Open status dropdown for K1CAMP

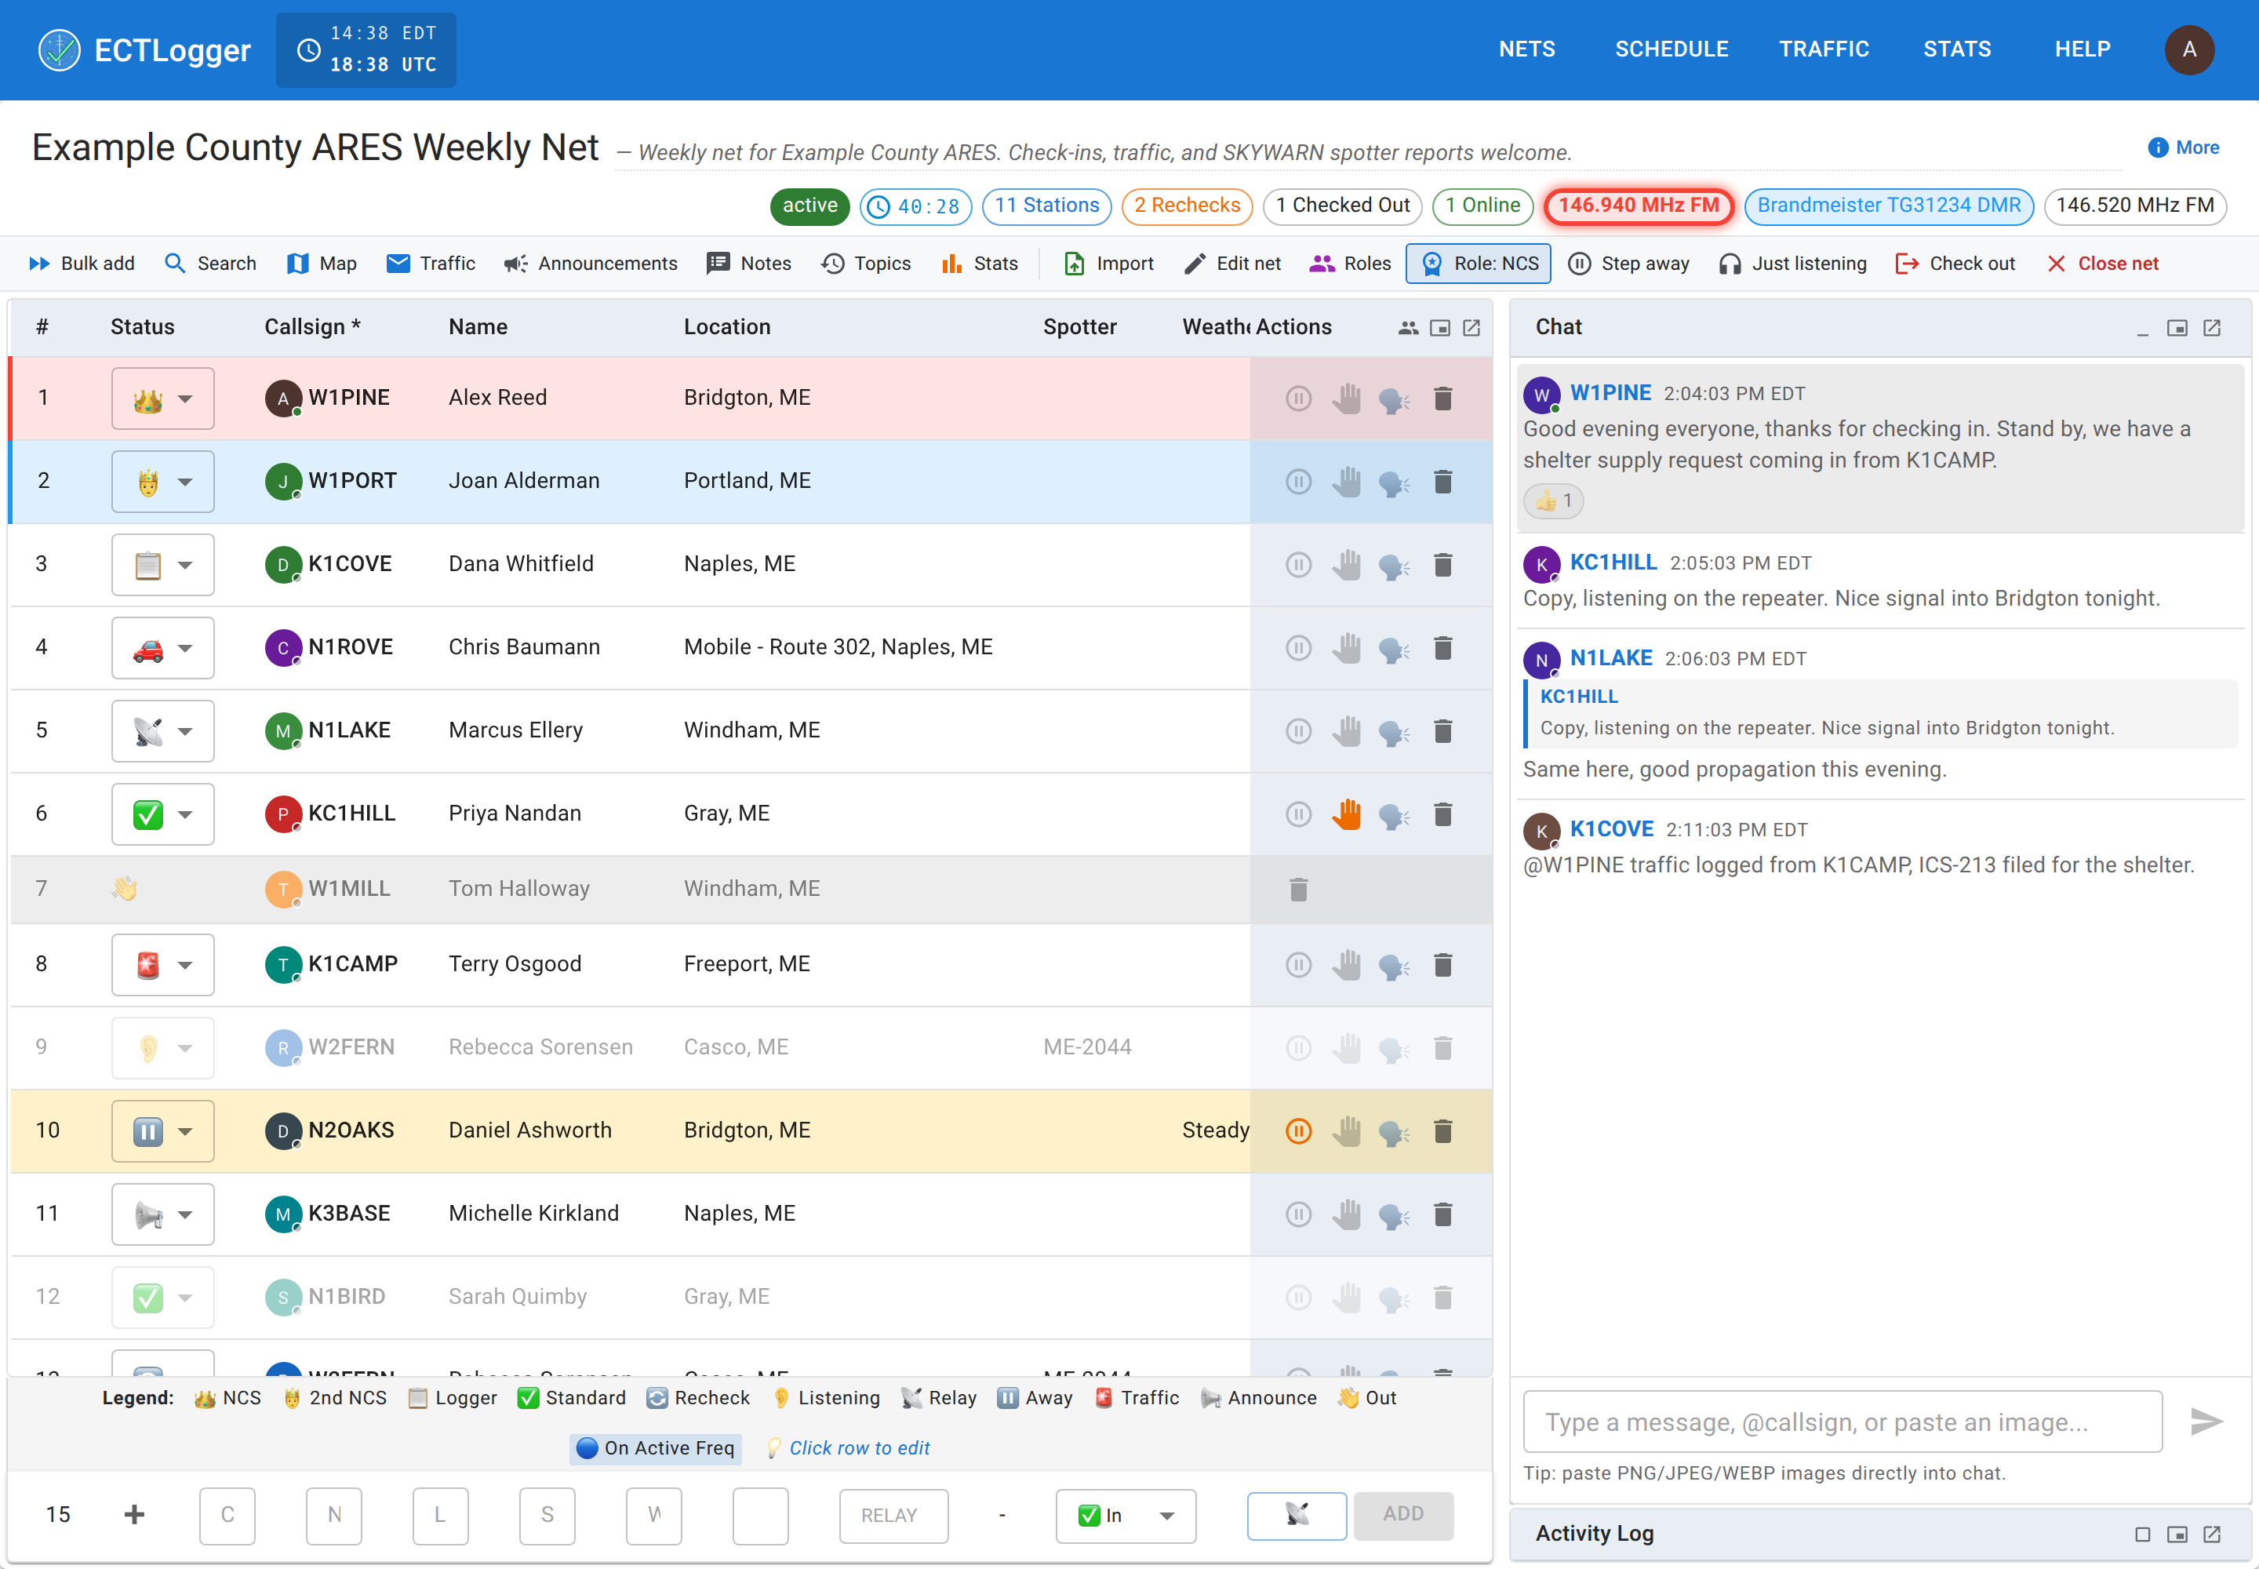click(163, 964)
